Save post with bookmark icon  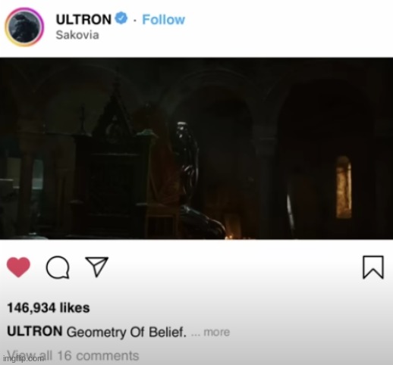(x=373, y=267)
